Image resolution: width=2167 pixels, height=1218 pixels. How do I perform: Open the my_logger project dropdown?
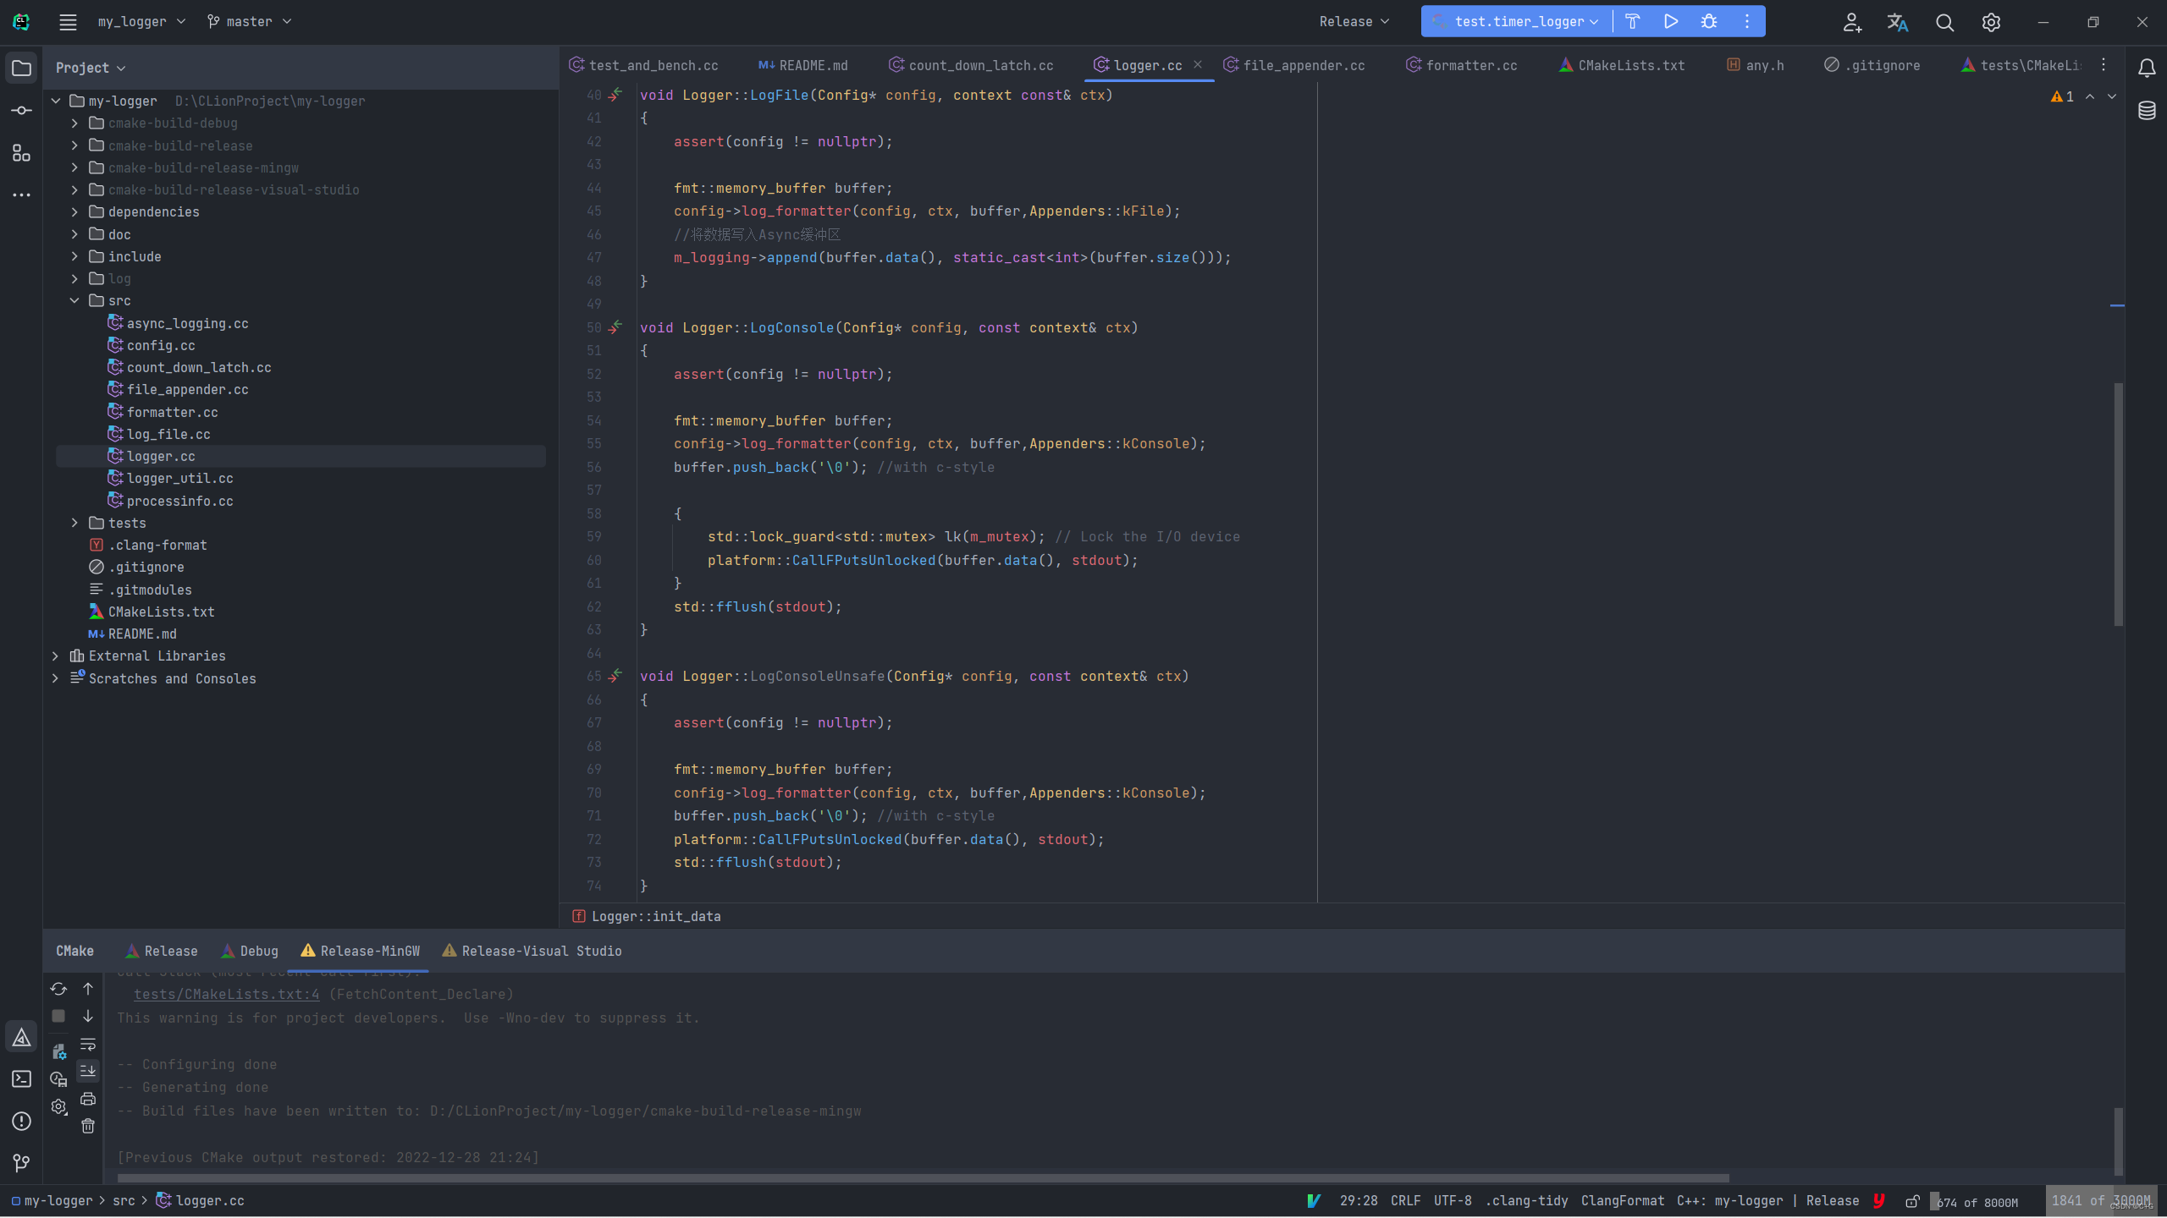click(141, 22)
